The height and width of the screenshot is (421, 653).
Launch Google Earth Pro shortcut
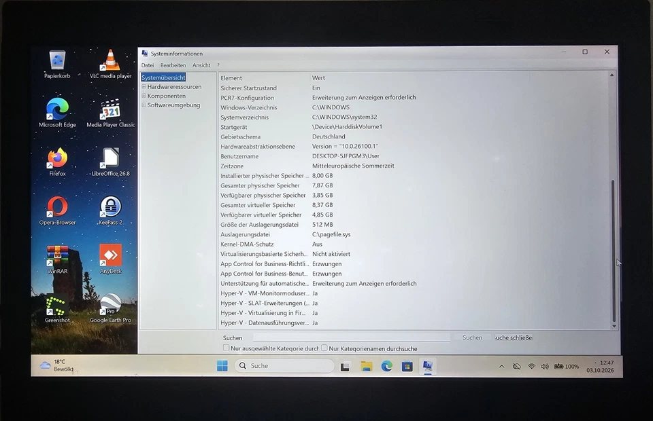(x=110, y=308)
